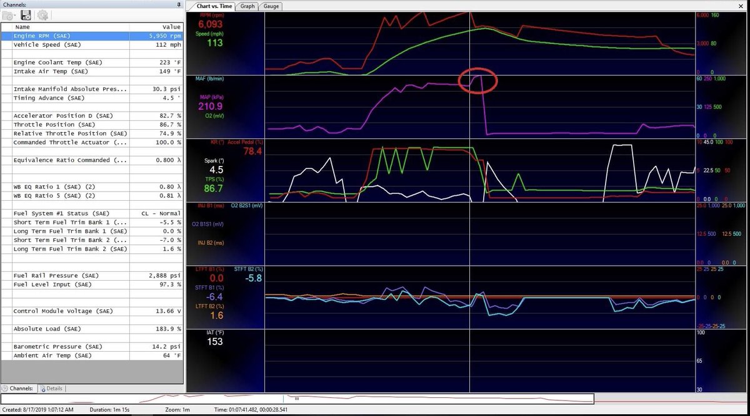Select the Intake Air Temp (SAE) row

point(92,72)
